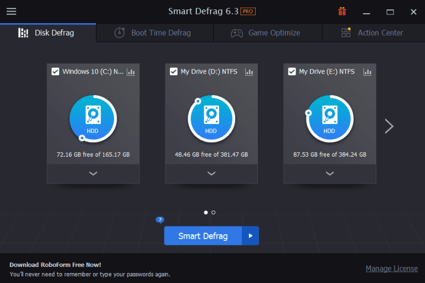
Task: Switch to the Boot Time Defrag tab
Action: point(155,33)
